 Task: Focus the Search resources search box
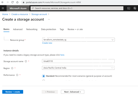pyautogui.click(x=77, y=8)
